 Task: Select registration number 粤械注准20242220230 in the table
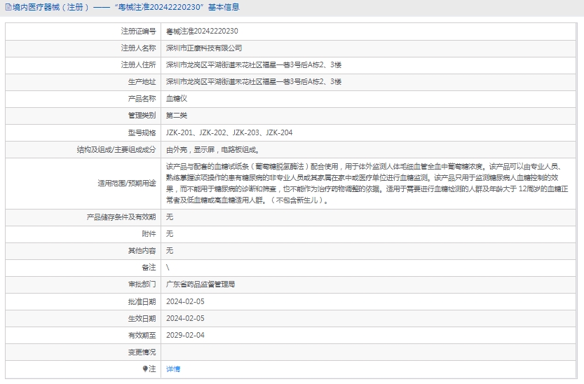coord(202,32)
